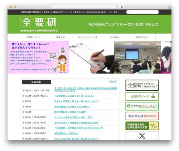179x151 pixels.
Task: Open 『指導案集』販売開始のご案内 link
Action: pos(76,123)
